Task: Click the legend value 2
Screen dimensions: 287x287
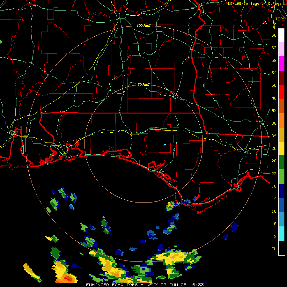Action: 275,237
